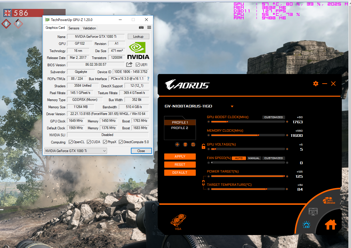This screenshot has height=248, width=351.
Task: Click the GPU name field in GPU-Z
Action: [x=96, y=37]
